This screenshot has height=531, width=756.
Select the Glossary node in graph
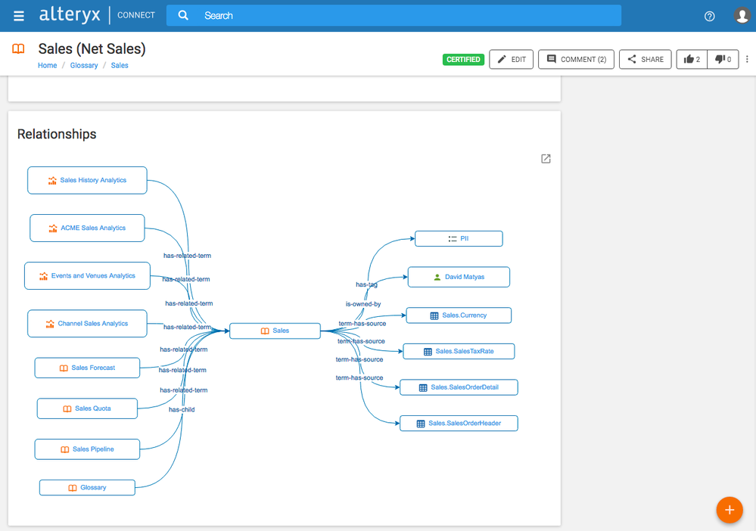pyautogui.click(x=87, y=488)
